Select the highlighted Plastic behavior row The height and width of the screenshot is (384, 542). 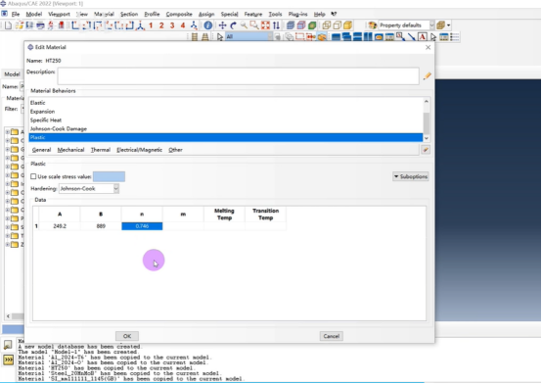coord(225,137)
